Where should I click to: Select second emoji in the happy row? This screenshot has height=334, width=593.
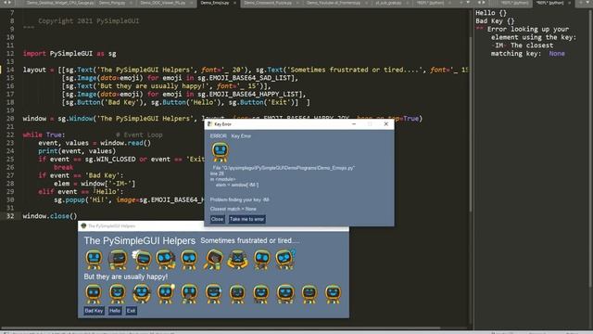118,294
